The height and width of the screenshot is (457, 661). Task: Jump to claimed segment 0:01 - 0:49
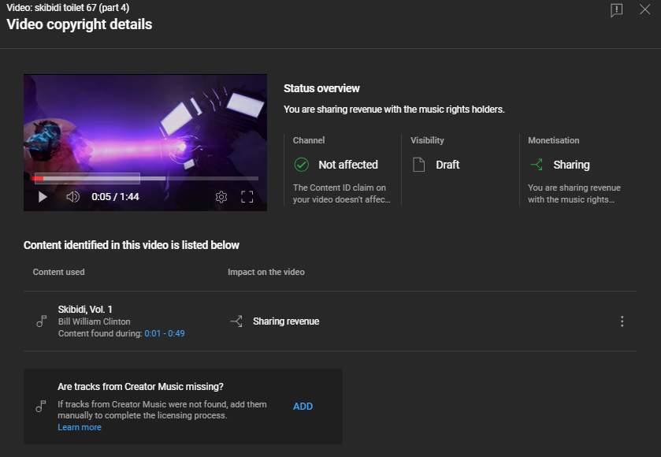164,333
